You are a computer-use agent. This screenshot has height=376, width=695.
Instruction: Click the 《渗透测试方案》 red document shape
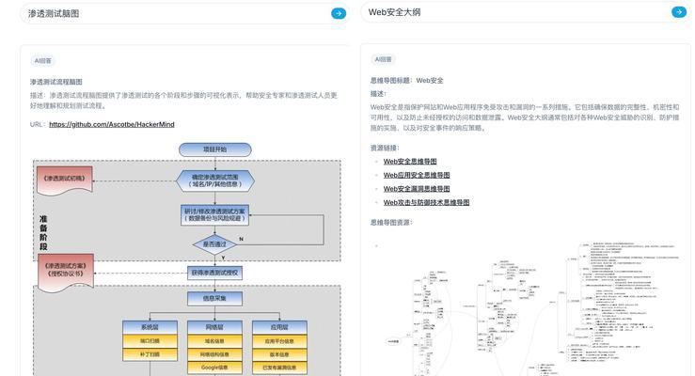click(x=66, y=272)
